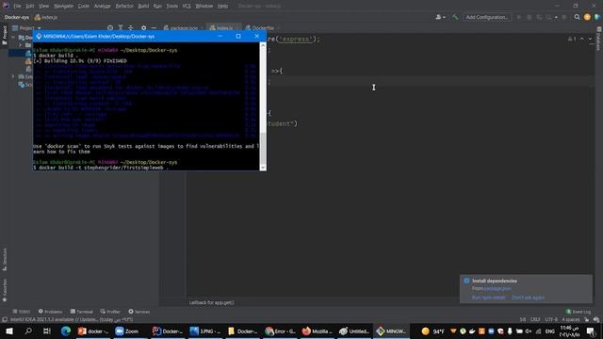
Task: Toggle the Project tool window side tab
Action: pyautogui.click(x=5, y=35)
